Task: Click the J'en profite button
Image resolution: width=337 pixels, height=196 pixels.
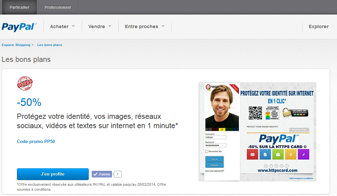Action: pos(53,174)
